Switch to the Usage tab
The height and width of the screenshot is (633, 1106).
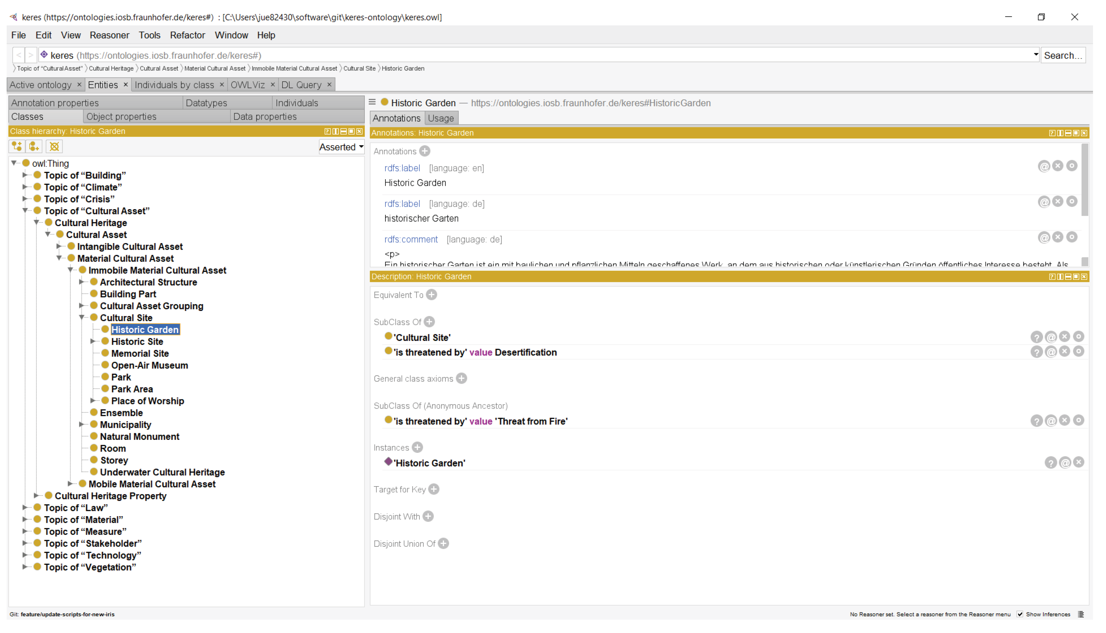[441, 118]
